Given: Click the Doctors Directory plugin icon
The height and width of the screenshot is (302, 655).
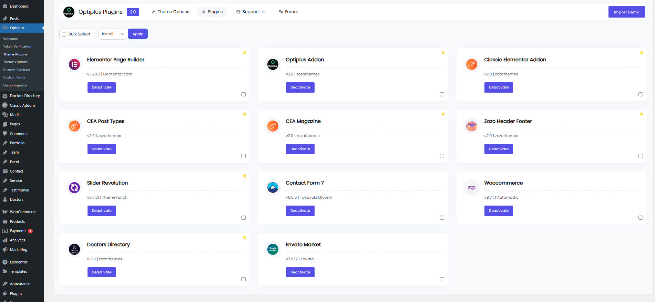Looking at the screenshot, I should (74, 249).
